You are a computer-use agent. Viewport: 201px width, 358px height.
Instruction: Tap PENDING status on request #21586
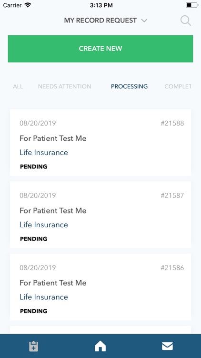tap(33, 311)
